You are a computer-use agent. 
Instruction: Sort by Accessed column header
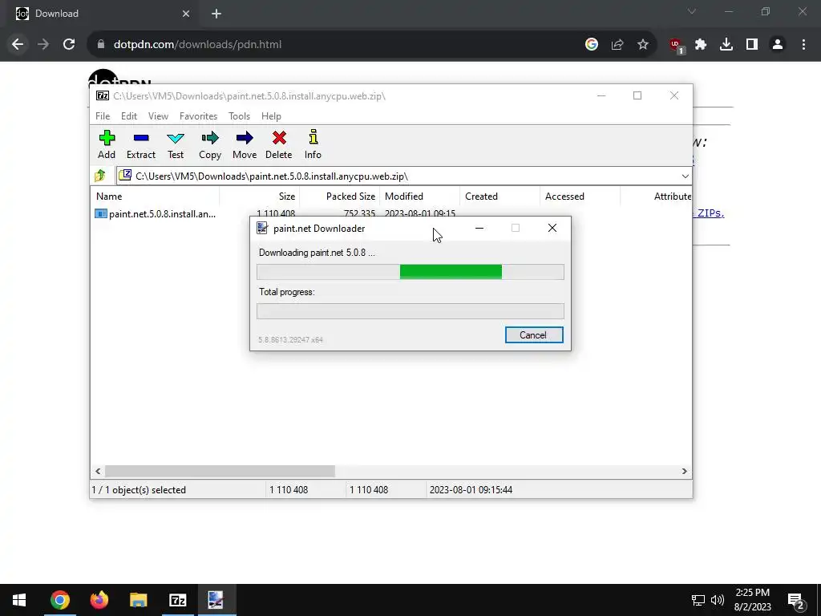coord(580,197)
